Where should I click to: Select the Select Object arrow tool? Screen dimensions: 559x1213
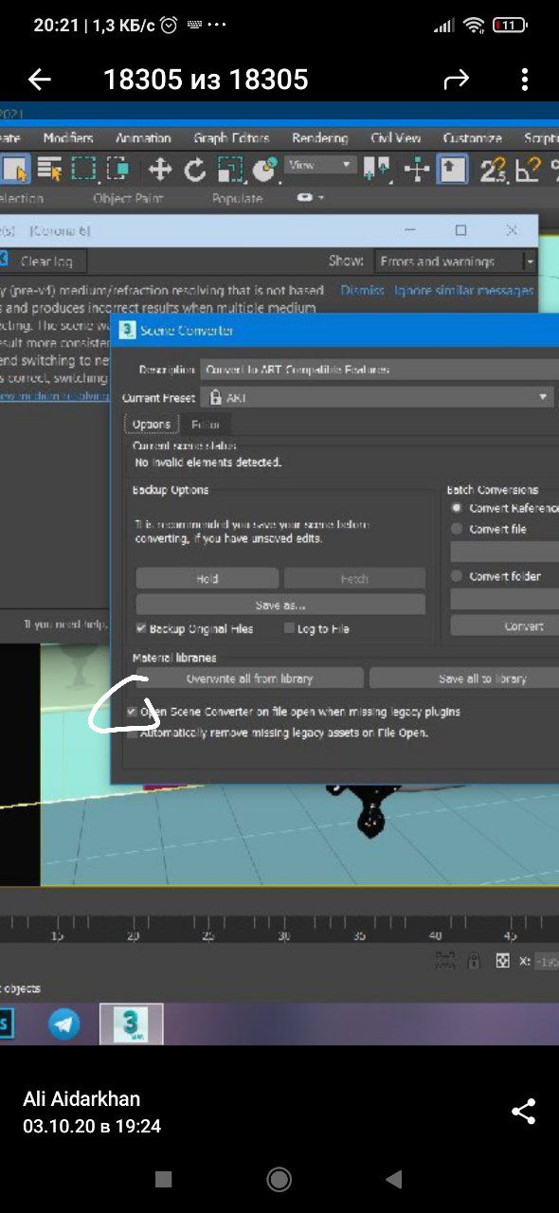[x=16, y=170]
